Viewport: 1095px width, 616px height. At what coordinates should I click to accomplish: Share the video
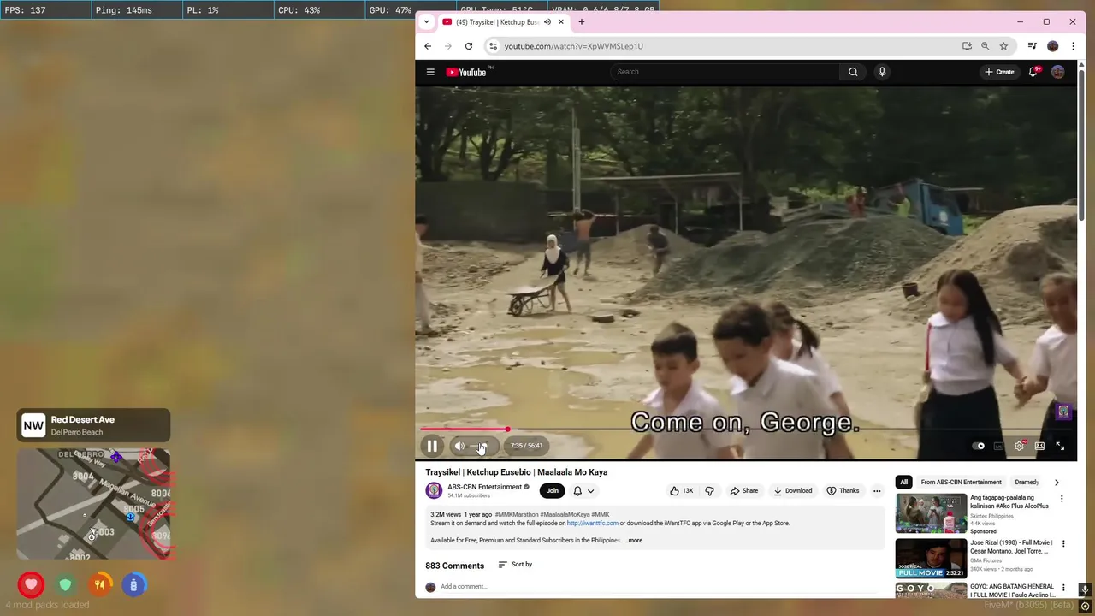point(744,491)
